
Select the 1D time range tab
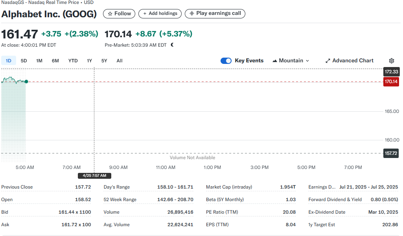(9, 61)
